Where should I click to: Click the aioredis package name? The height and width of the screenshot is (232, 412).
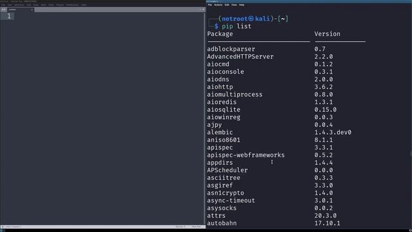pos(221,102)
